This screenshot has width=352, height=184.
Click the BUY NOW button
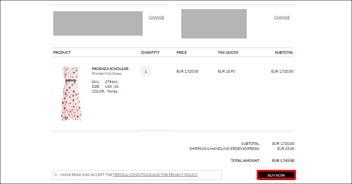click(276, 175)
